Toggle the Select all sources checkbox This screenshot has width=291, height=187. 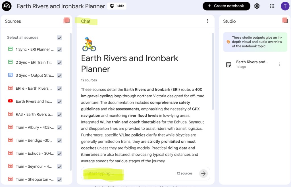59,37
